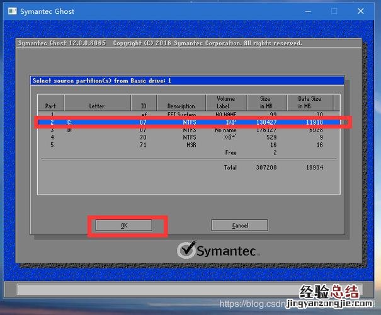381x315 pixels.
Task: Click the Select source partition(s) dialog title
Action: [102, 81]
